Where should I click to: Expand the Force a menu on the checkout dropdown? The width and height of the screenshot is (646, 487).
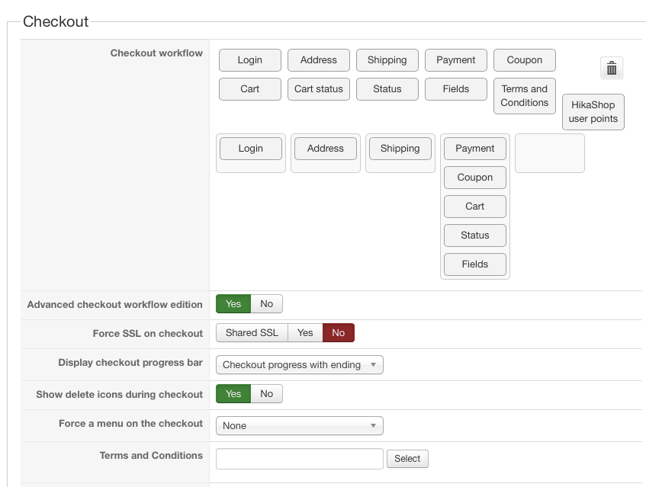tap(299, 426)
